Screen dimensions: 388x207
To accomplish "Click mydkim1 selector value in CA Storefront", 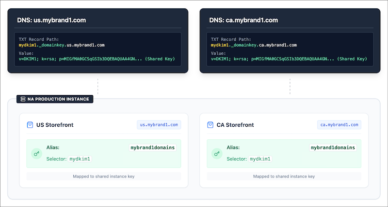I will (x=260, y=159).
